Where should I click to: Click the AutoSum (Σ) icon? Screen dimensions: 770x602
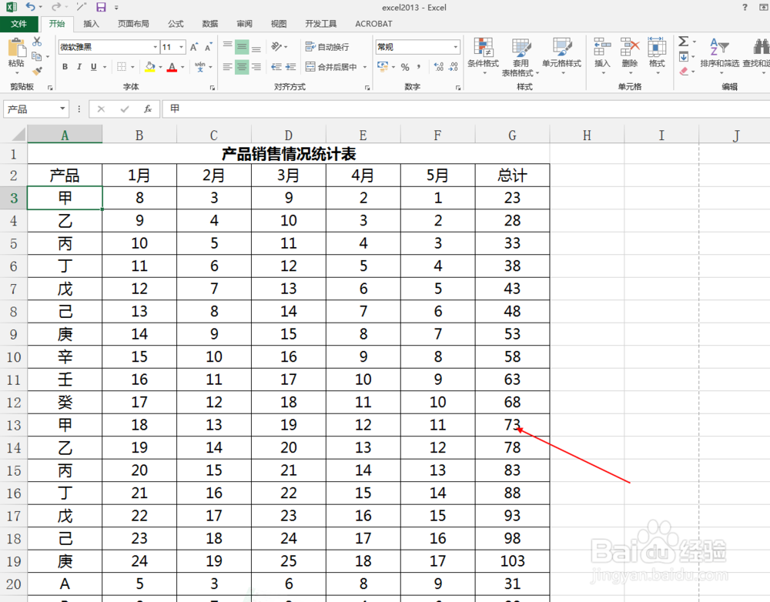click(x=682, y=40)
